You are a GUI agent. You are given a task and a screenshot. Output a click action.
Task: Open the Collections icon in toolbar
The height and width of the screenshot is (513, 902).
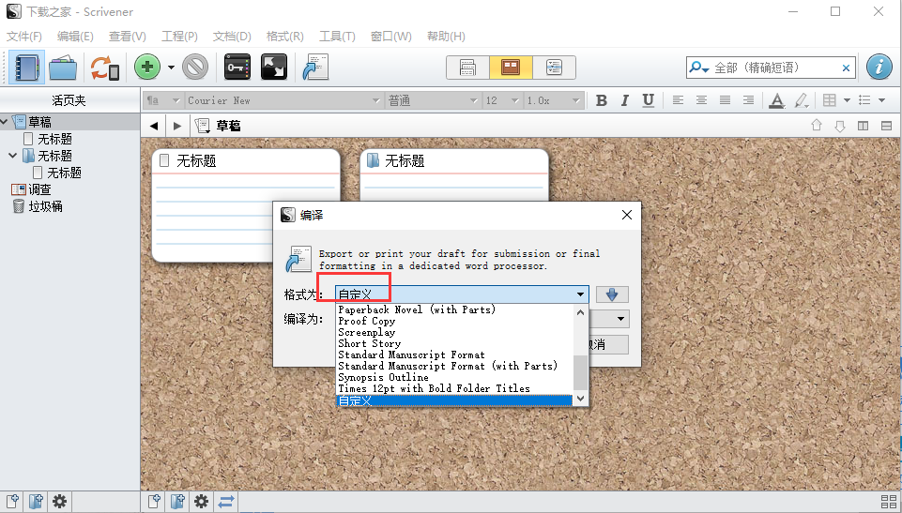63,68
